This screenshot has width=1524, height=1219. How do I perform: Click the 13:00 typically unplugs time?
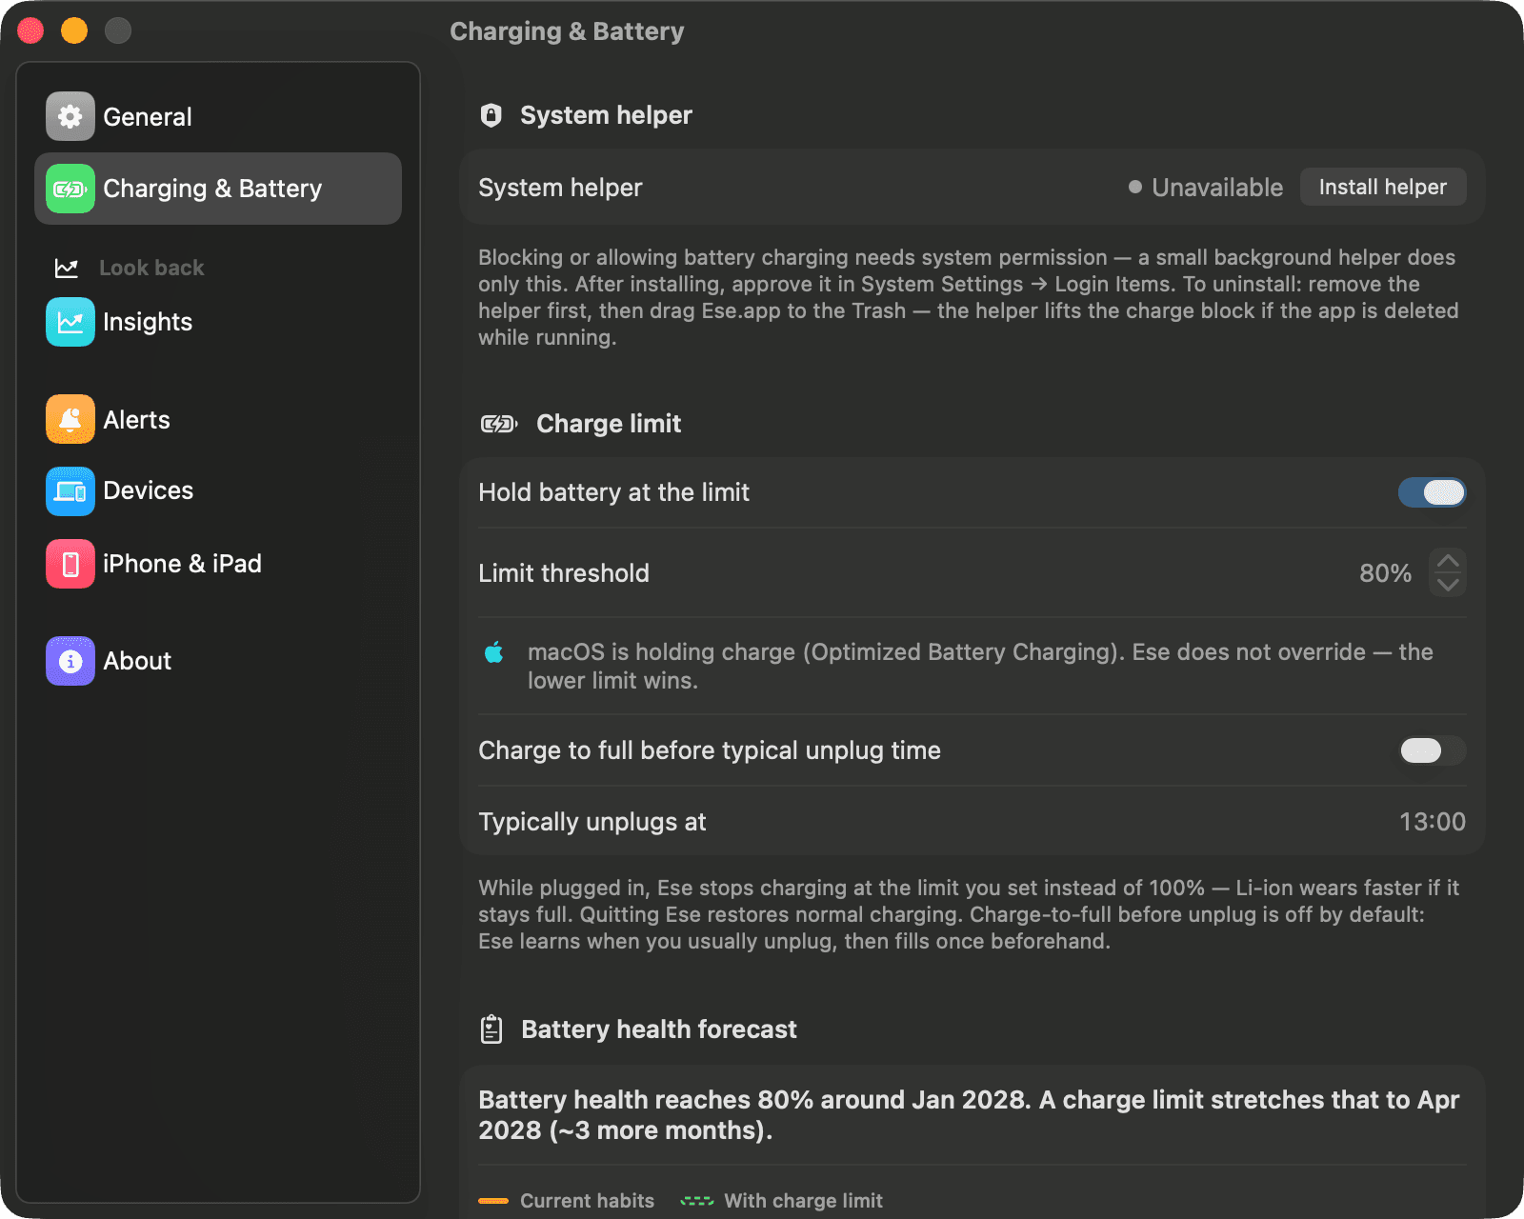1433,822
